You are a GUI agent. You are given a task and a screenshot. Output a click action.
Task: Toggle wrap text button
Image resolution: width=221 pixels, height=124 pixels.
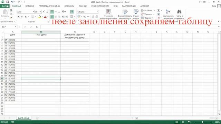pyautogui.click(x=72, y=12)
